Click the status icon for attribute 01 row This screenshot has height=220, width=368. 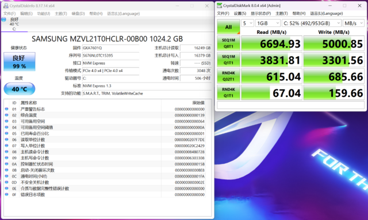click(x=6, y=109)
